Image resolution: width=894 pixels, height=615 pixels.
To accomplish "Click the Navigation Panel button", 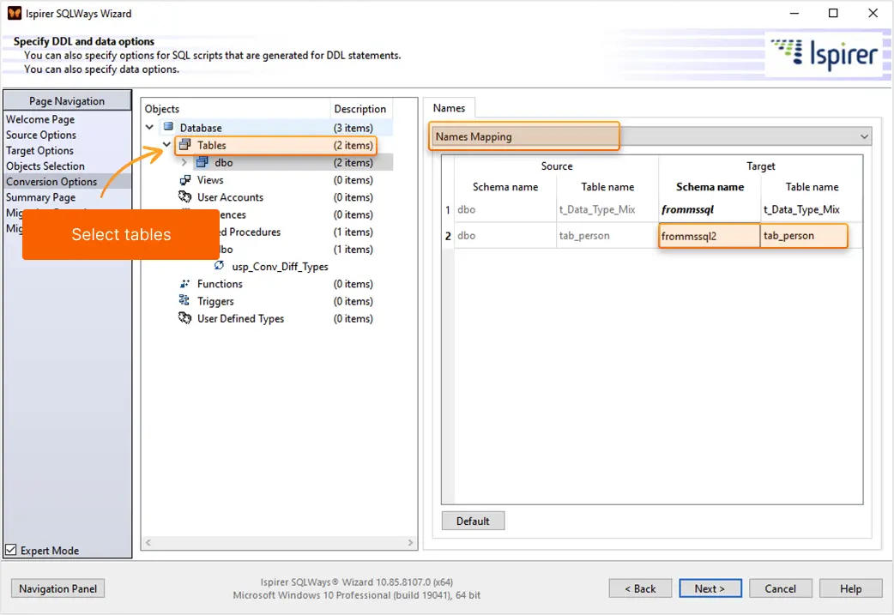I will [57, 588].
